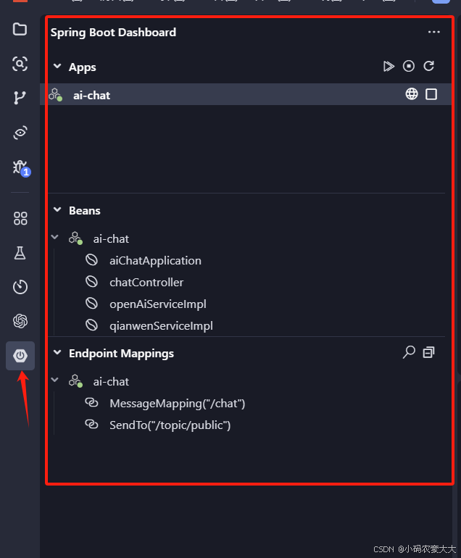
Task: Stop the ai-chat app with square icon
Action: tap(431, 94)
